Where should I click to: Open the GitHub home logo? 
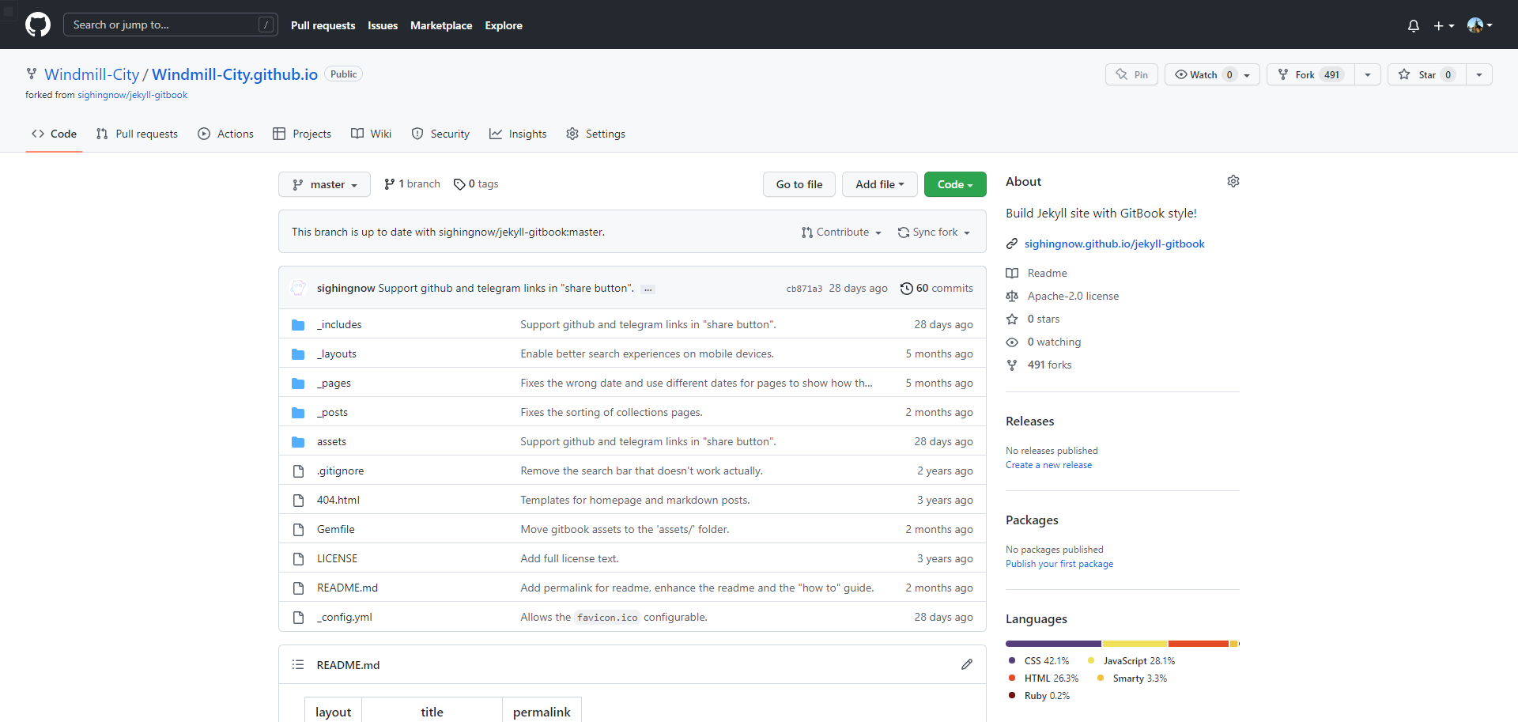[x=38, y=25]
